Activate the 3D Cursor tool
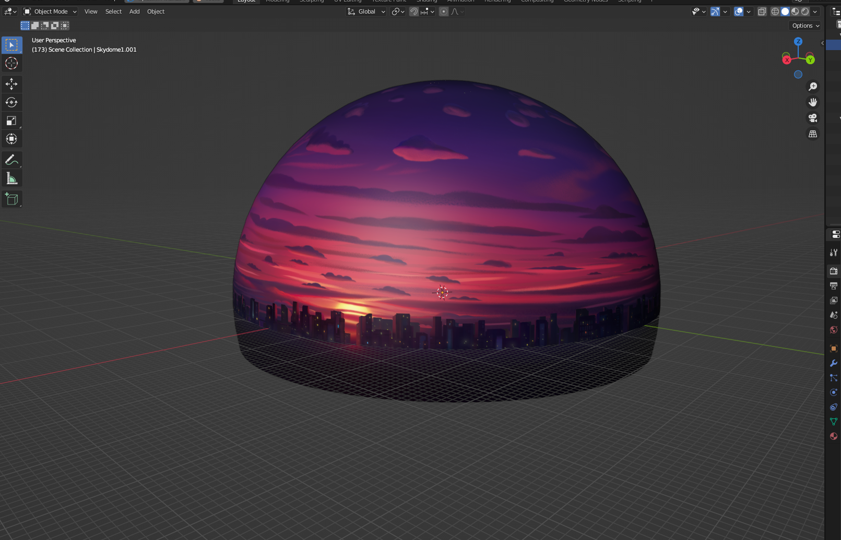 (x=11, y=63)
